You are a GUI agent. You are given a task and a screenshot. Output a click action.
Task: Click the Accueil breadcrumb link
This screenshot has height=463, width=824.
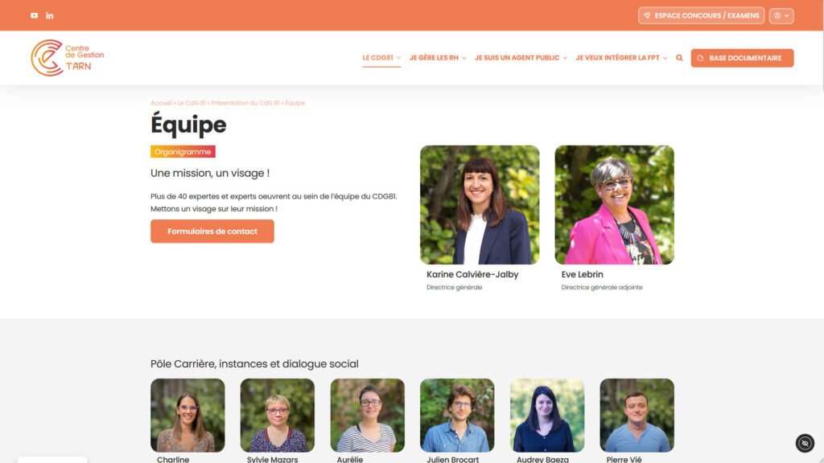pos(161,103)
